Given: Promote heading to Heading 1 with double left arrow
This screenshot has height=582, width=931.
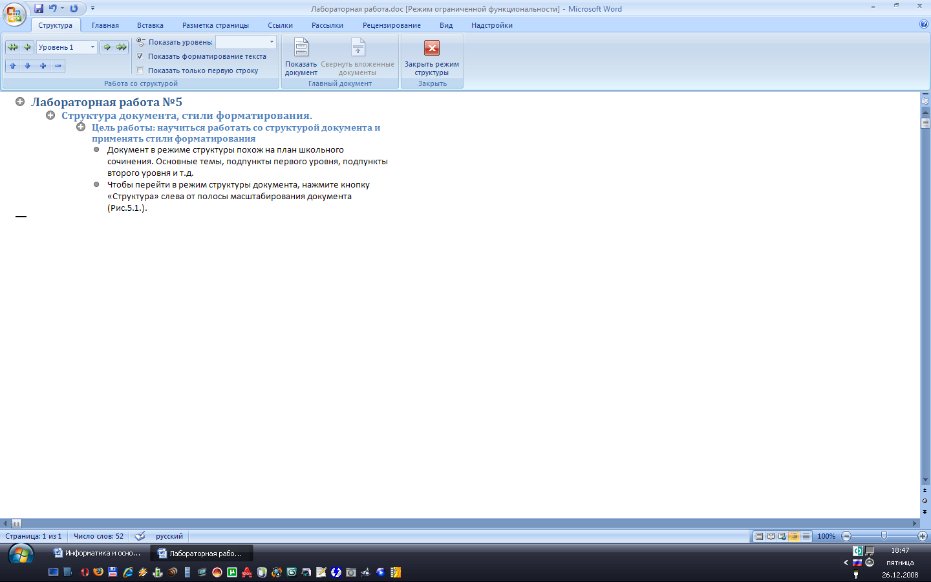Looking at the screenshot, I should [12, 47].
